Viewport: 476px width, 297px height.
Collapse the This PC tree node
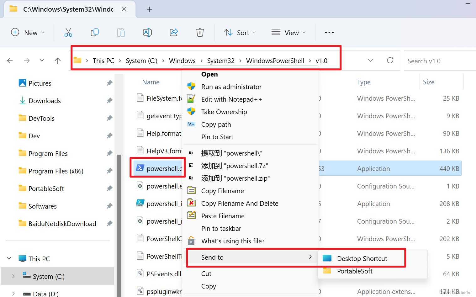point(9,259)
